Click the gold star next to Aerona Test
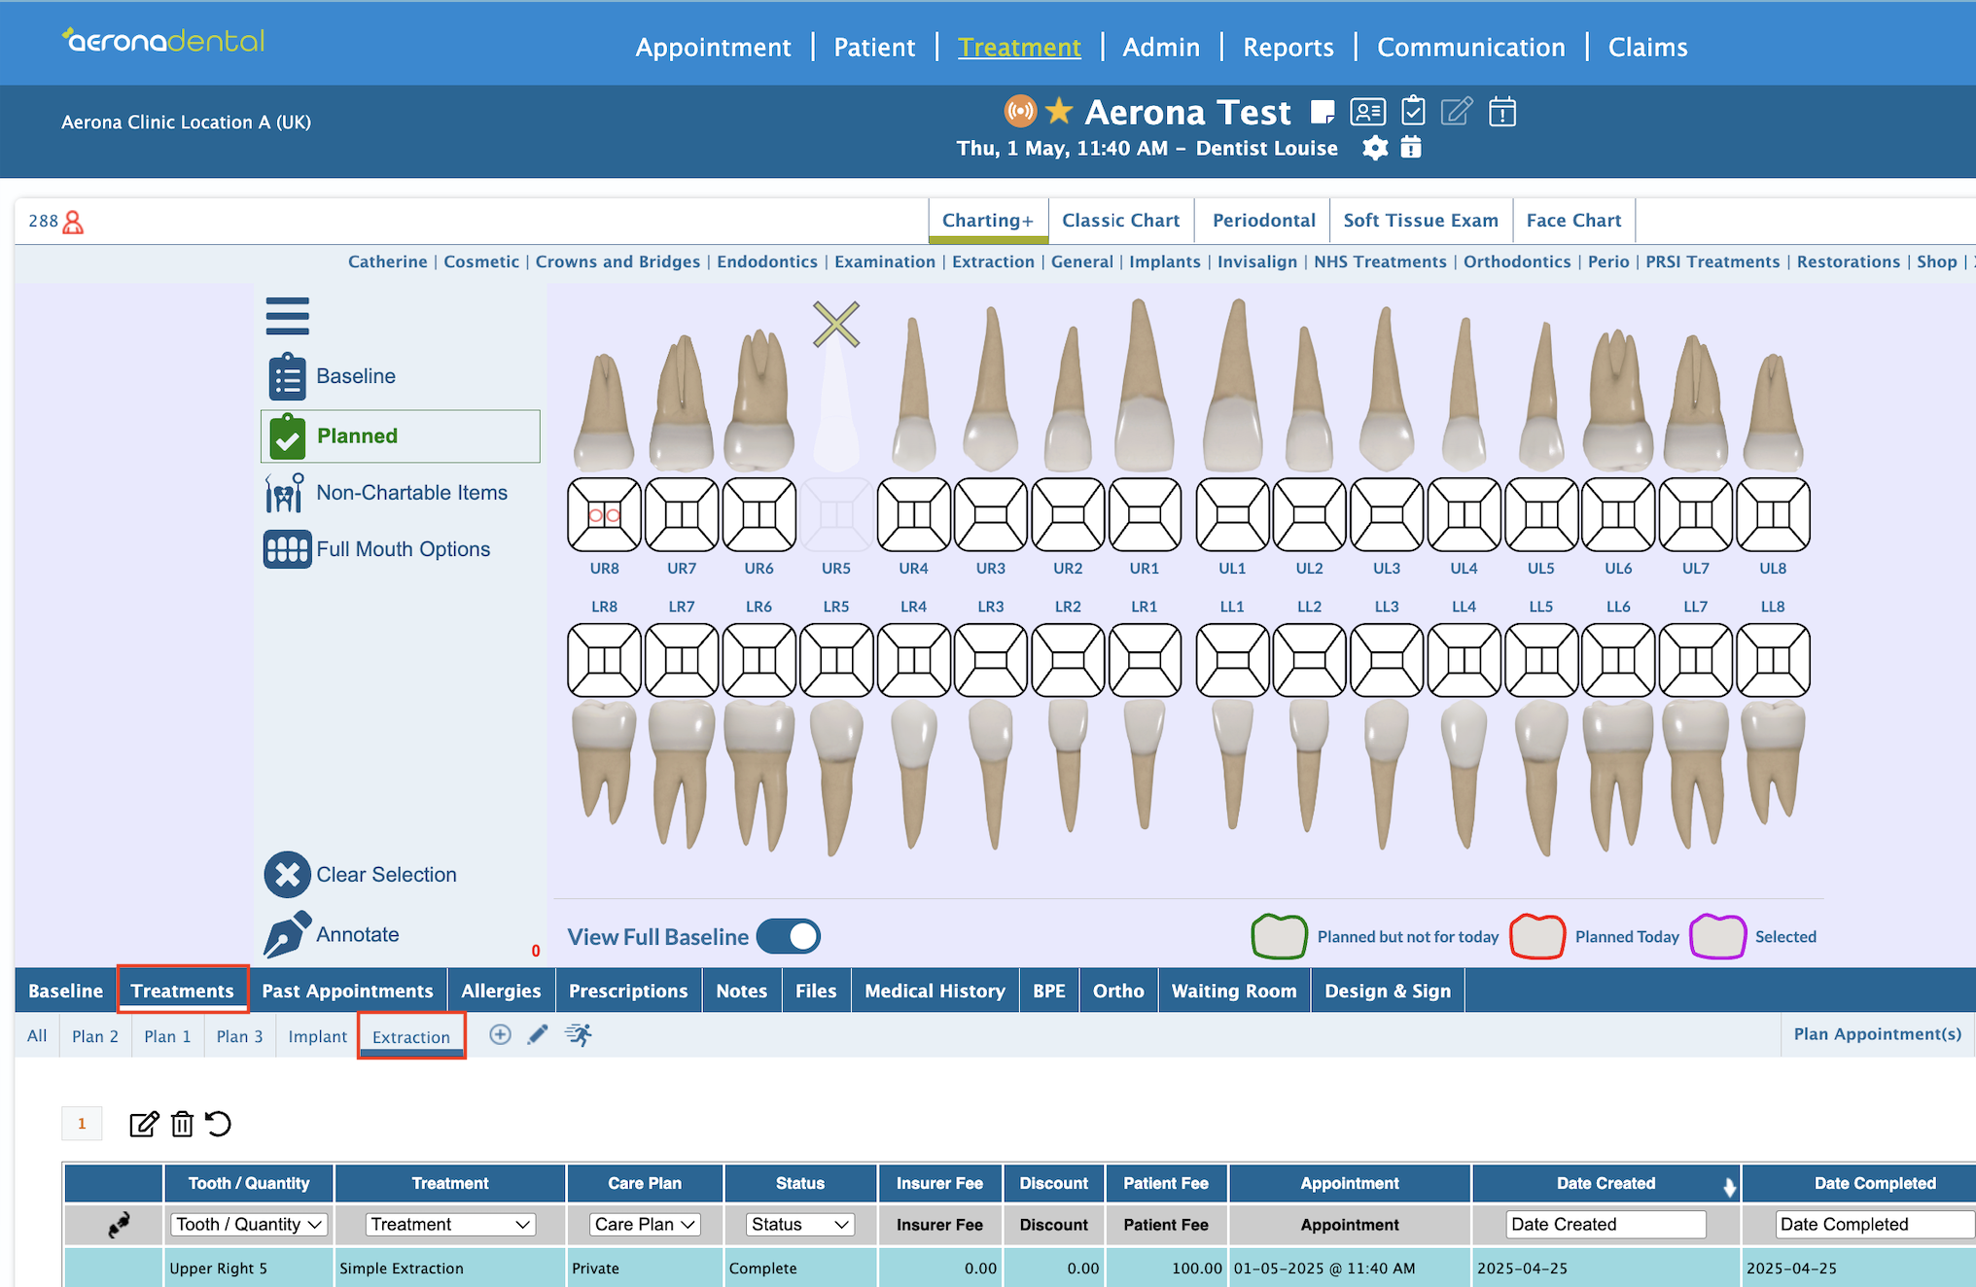The image size is (1976, 1287). pos(1059,111)
